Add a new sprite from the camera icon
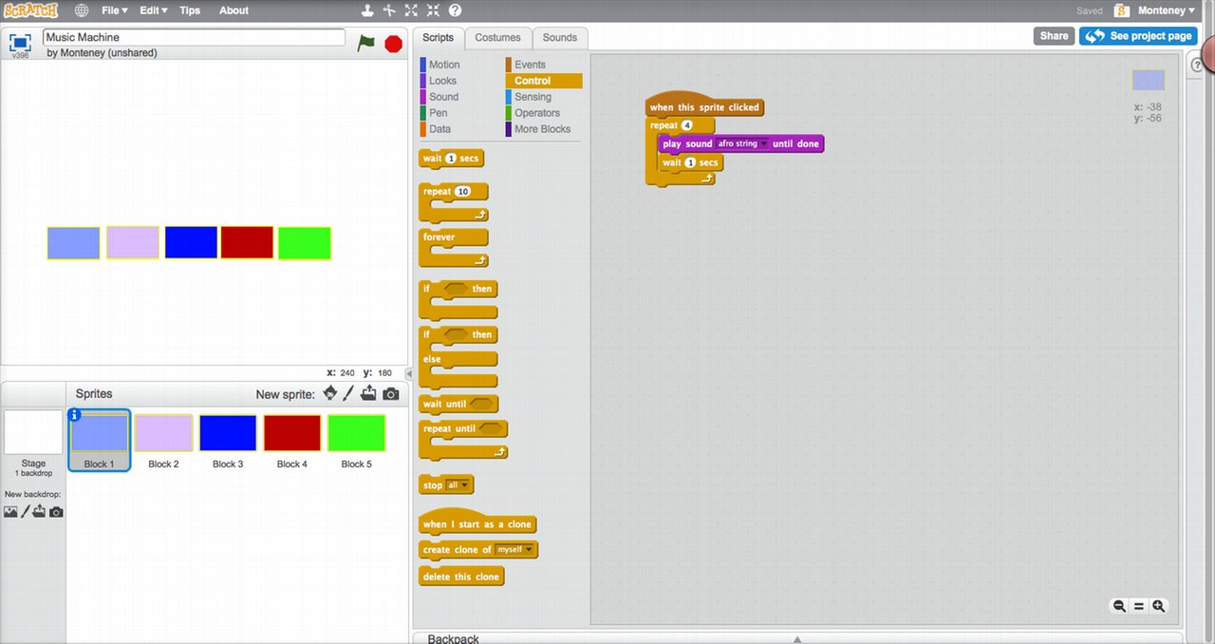The height and width of the screenshot is (644, 1215). click(390, 392)
